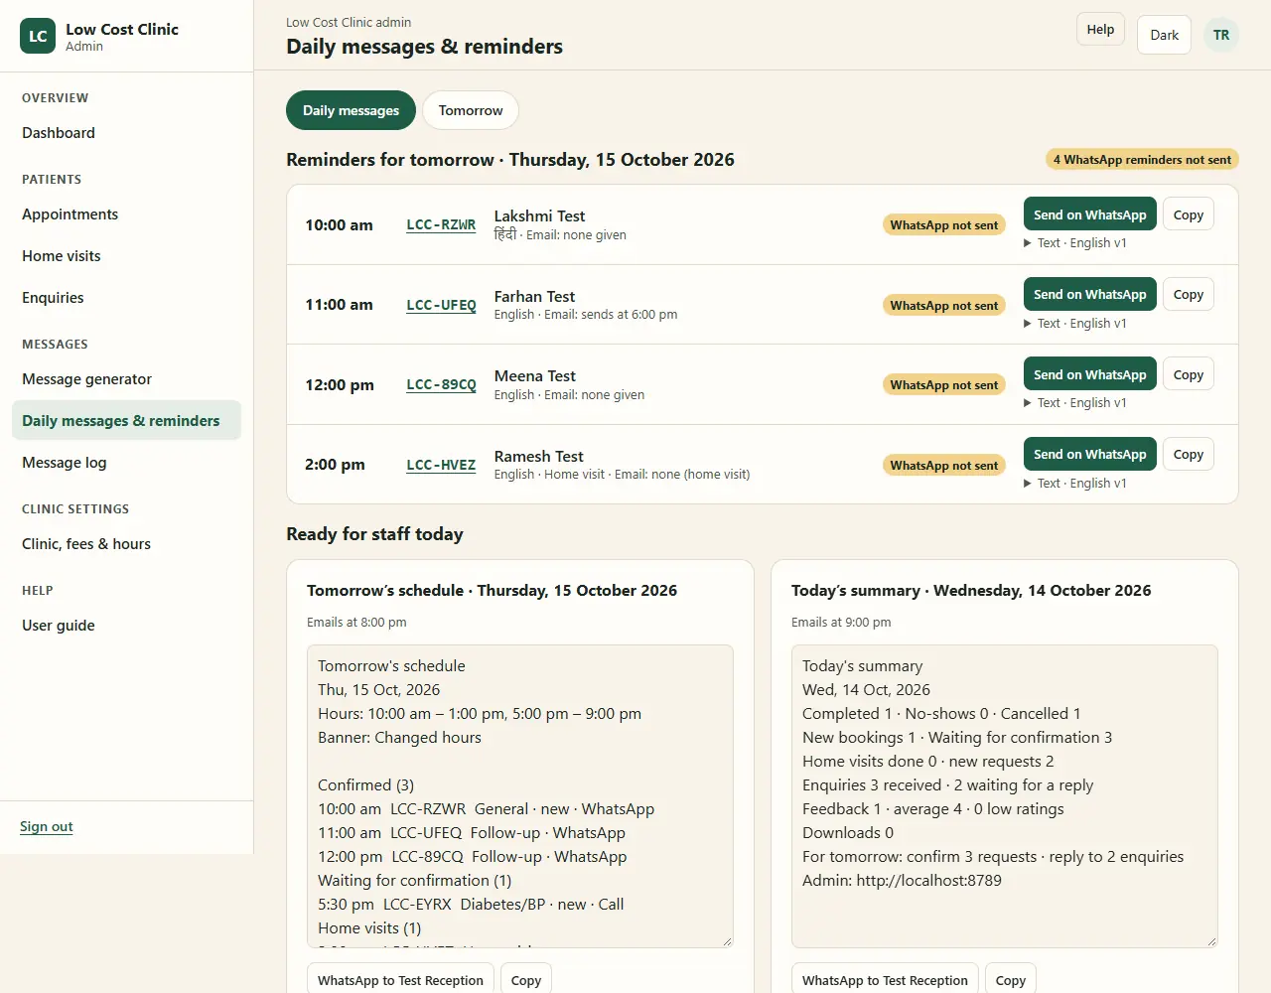Screen dimensions: 1271x993
Task: Send on WhatsApp to Farhan Test
Action: (1089, 294)
